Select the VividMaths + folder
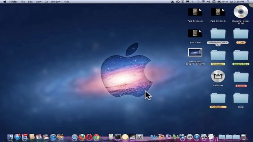253x142 pixels. click(x=218, y=100)
